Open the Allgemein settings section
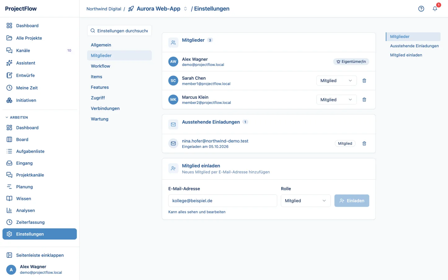448x280 pixels. pos(119,45)
